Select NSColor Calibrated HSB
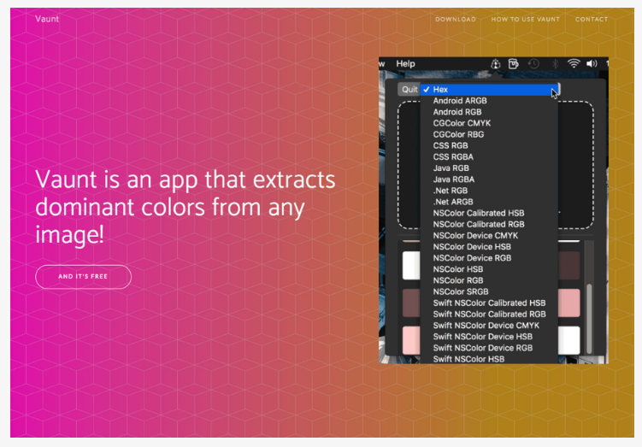Viewport: 642px width, 447px height. 489,214
